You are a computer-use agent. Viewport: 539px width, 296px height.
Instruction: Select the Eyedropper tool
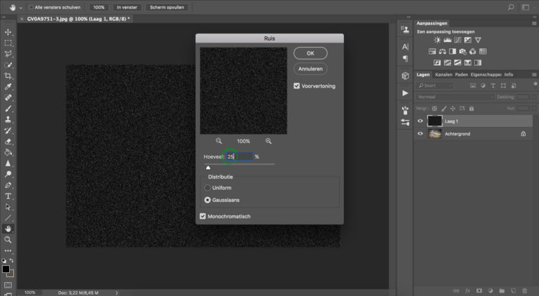8,87
